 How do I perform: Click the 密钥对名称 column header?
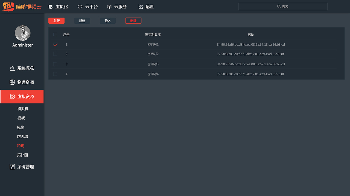pos(153,35)
